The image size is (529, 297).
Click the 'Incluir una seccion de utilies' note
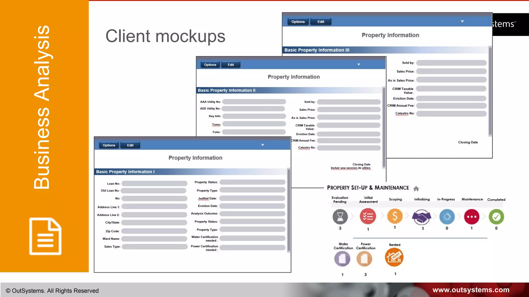(x=351, y=168)
